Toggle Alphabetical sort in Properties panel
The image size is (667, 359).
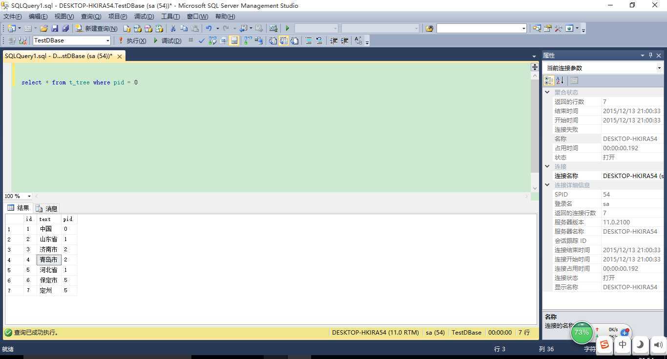pos(560,80)
